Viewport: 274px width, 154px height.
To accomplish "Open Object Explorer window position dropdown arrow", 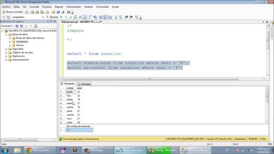I will [48, 21].
